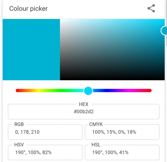
Task: Select the HSL value field
Action: point(122,153)
